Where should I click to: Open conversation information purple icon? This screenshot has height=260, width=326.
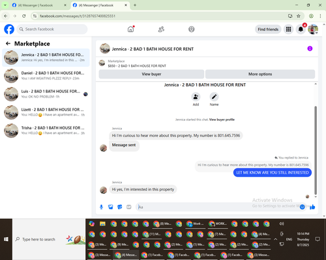tap(310, 49)
